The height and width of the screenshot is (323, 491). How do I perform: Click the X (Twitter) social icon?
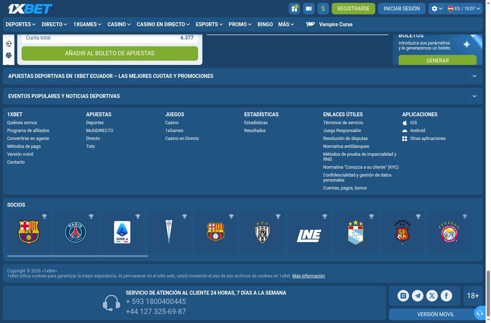click(432, 296)
